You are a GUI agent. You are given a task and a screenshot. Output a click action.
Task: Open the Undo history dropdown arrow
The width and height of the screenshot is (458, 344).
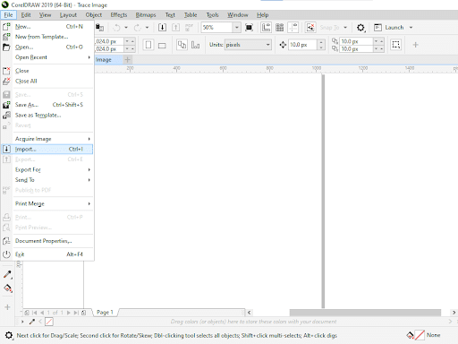(126, 28)
